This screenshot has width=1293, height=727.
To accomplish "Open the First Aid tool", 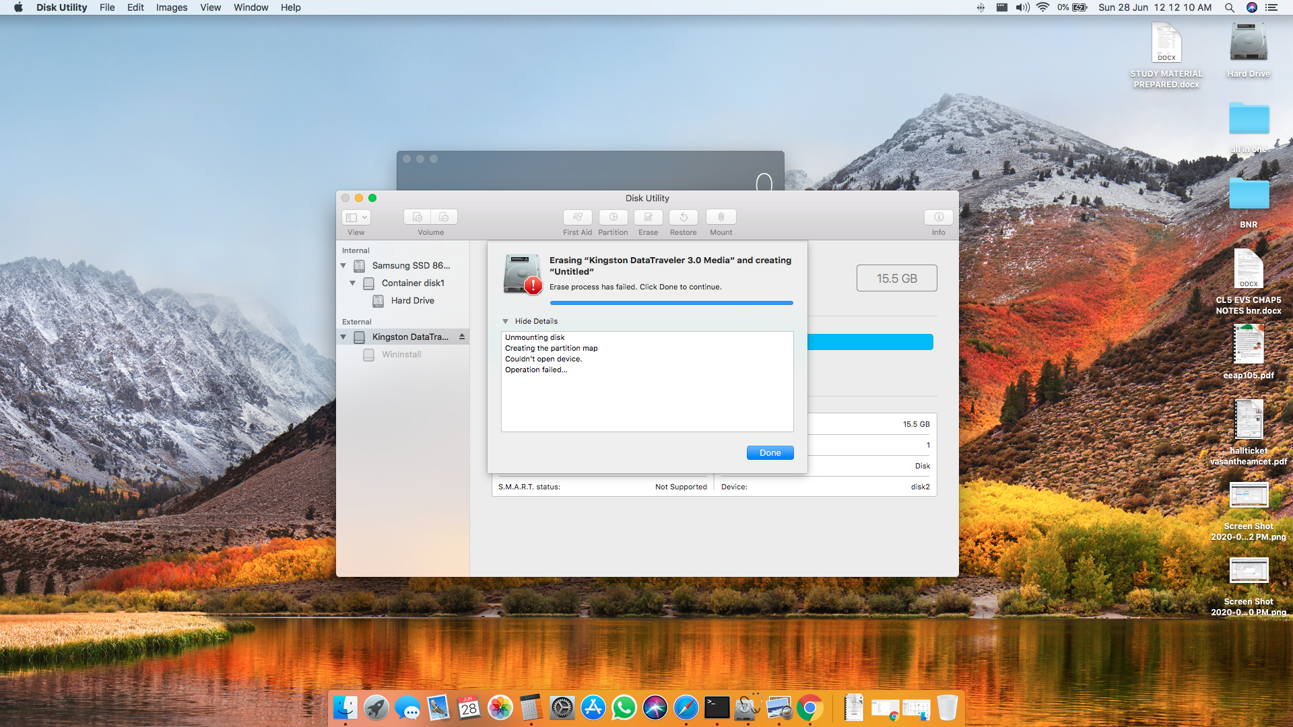I will 577,217.
